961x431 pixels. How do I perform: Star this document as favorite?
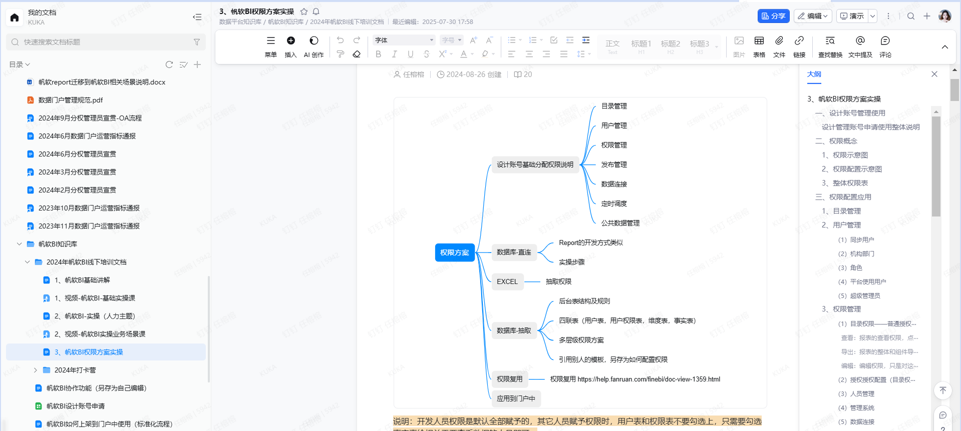[304, 11]
